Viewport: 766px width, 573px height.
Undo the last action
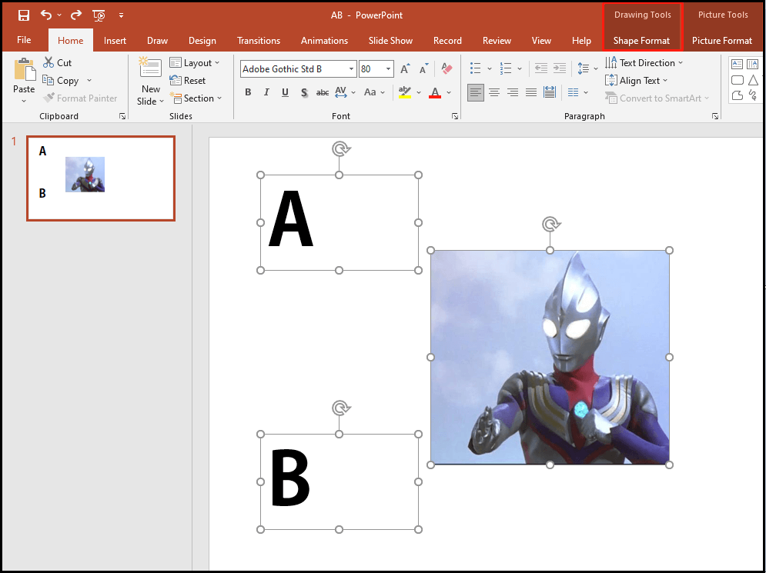(44, 15)
